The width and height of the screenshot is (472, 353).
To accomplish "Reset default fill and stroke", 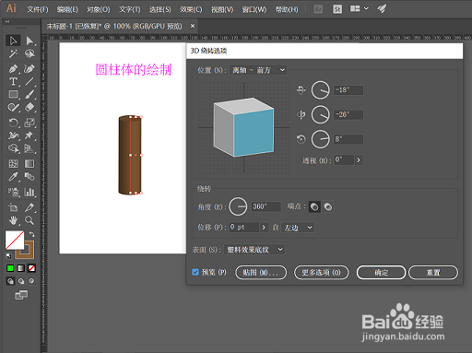I will [x=9, y=255].
